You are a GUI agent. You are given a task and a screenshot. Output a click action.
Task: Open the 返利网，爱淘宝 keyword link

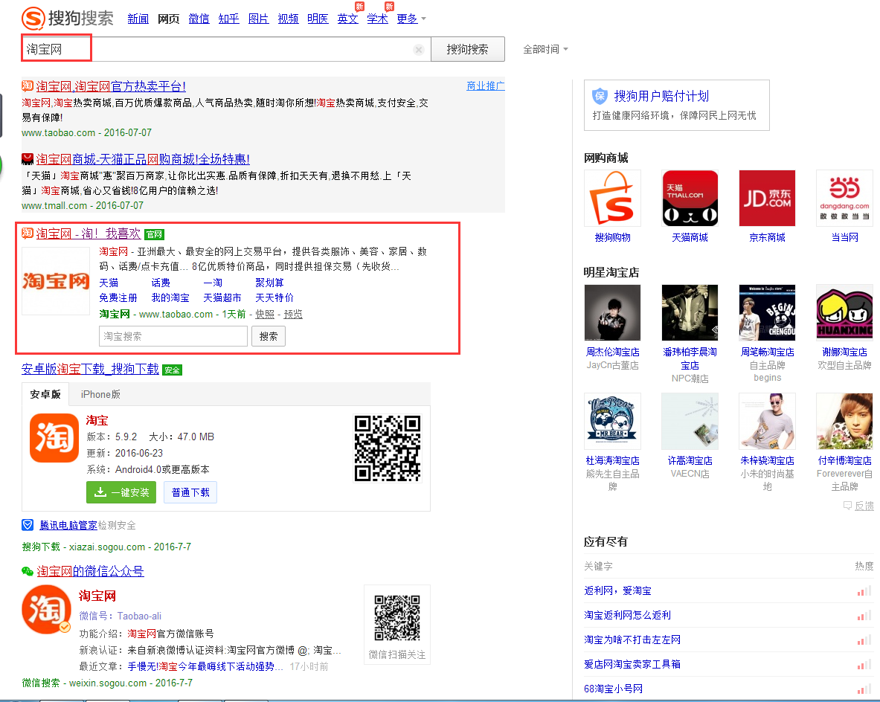(618, 590)
